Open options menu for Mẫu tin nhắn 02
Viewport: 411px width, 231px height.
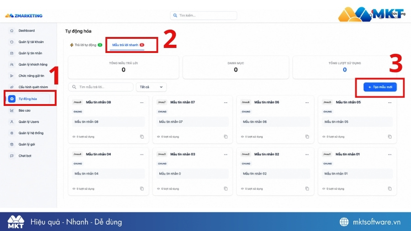click(x=307, y=154)
